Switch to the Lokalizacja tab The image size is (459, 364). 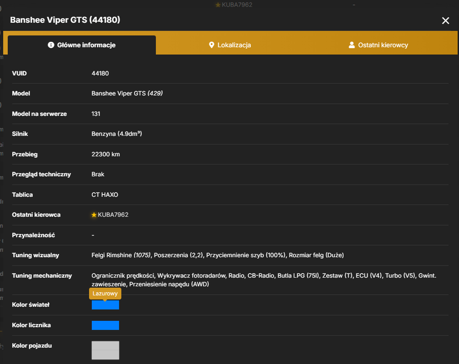pyautogui.click(x=230, y=45)
